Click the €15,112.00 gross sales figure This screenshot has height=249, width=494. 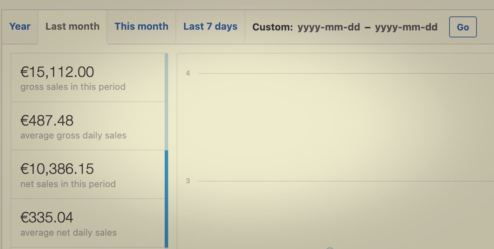click(57, 72)
